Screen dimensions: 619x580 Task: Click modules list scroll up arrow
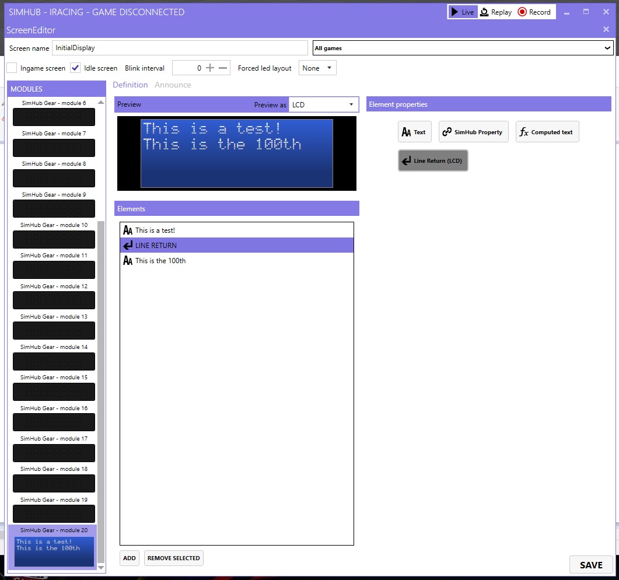(101, 102)
